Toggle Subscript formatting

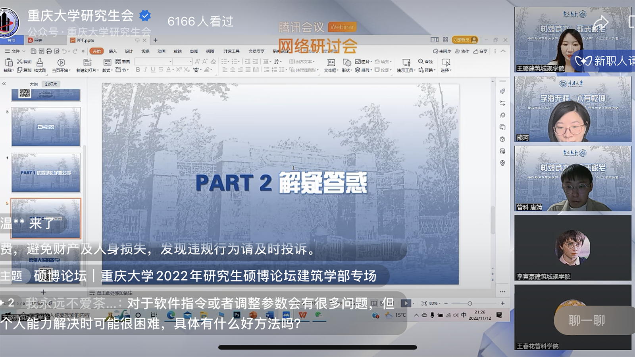(x=187, y=69)
